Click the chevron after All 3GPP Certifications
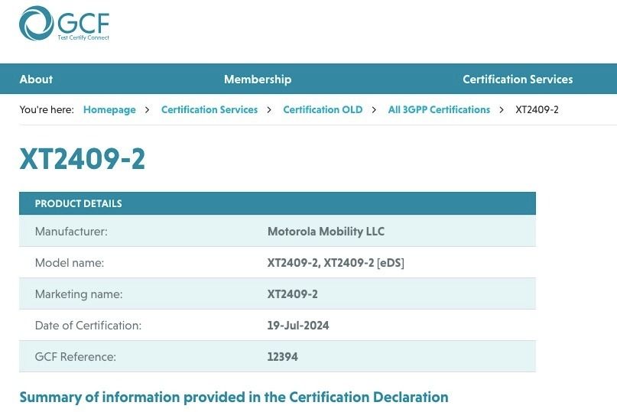 tap(502, 110)
